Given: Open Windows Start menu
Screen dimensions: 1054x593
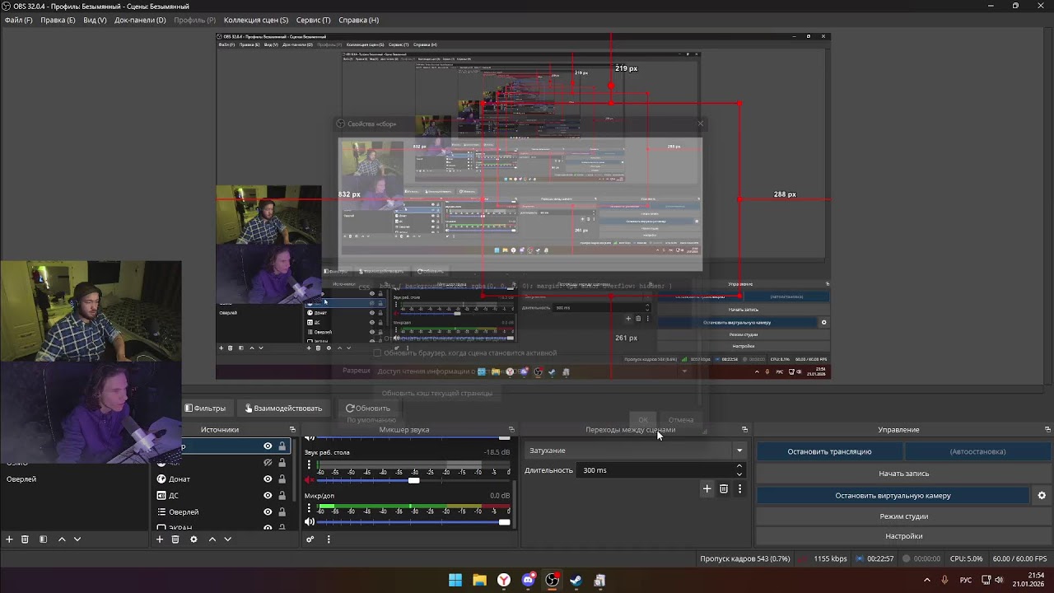Looking at the screenshot, I should [x=455, y=581].
